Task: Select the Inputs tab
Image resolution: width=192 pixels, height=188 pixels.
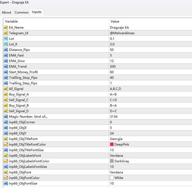Action: coord(37,12)
